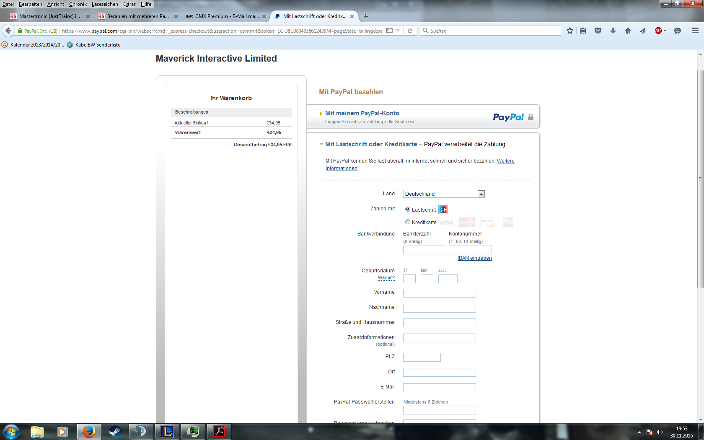Open the address bar history dropdown arrow
Screen dimensions: 704x440
[x=398, y=31]
